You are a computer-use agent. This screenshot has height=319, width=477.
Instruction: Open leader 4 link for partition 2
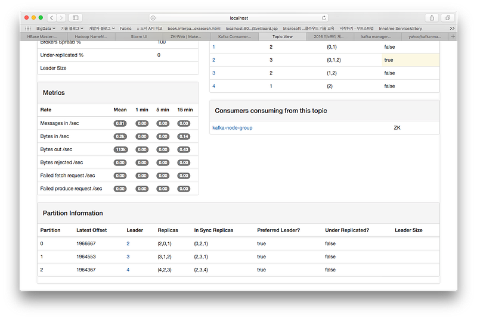point(128,270)
